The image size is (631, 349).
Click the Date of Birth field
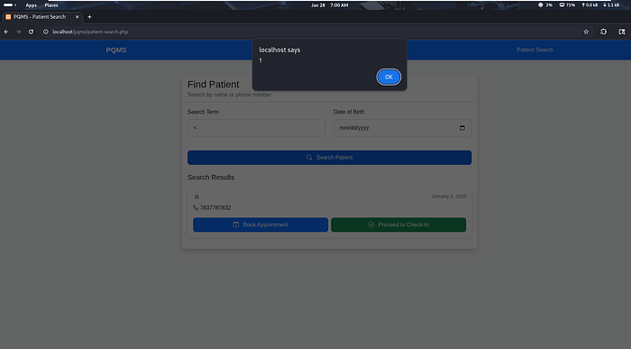(x=402, y=127)
